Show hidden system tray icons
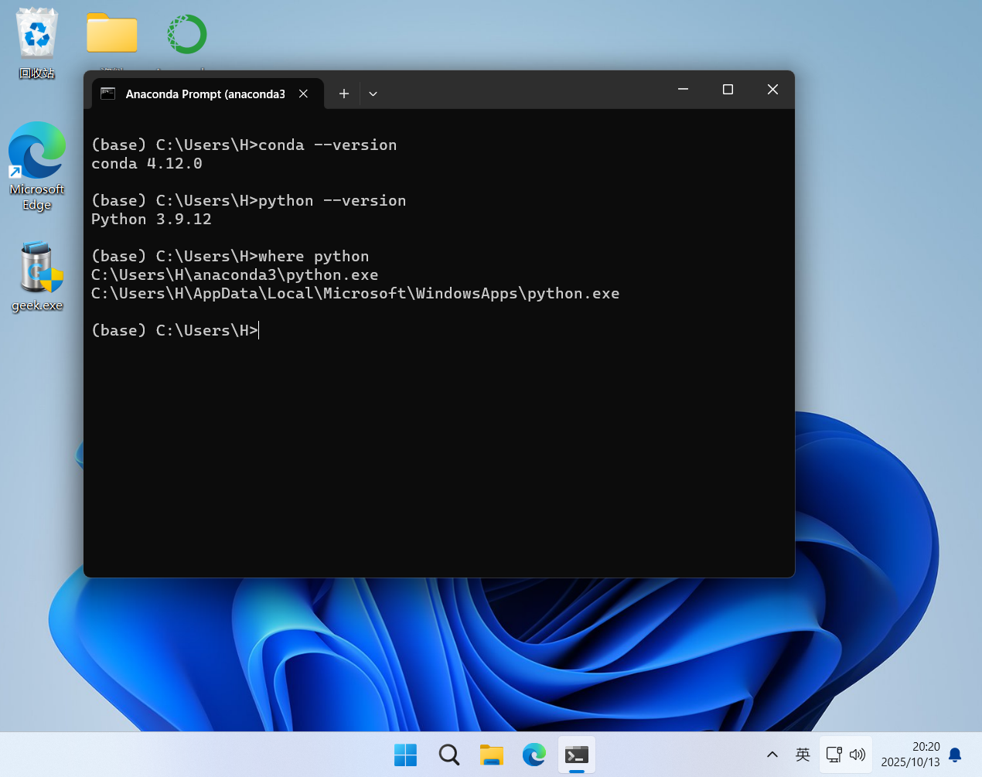Image resolution: width=982 pixels, height=777 pixels. tap(772, 755)
